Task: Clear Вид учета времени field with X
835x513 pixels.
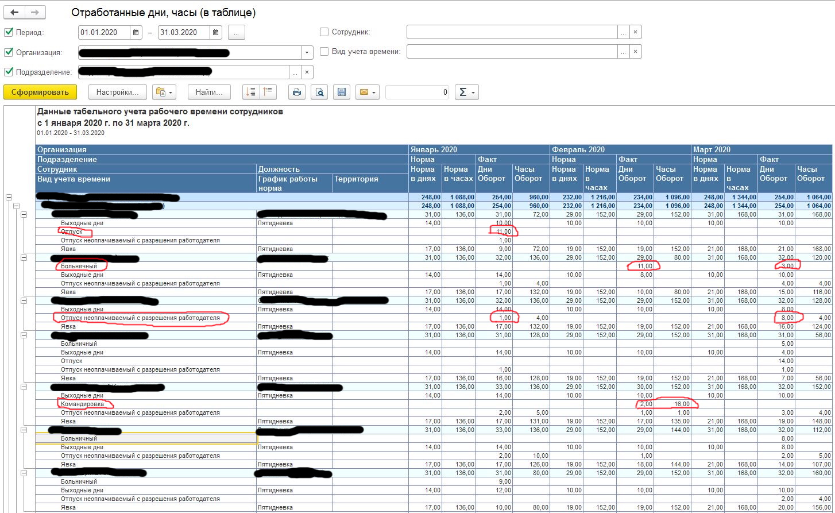Action: (x=636, y=52)
